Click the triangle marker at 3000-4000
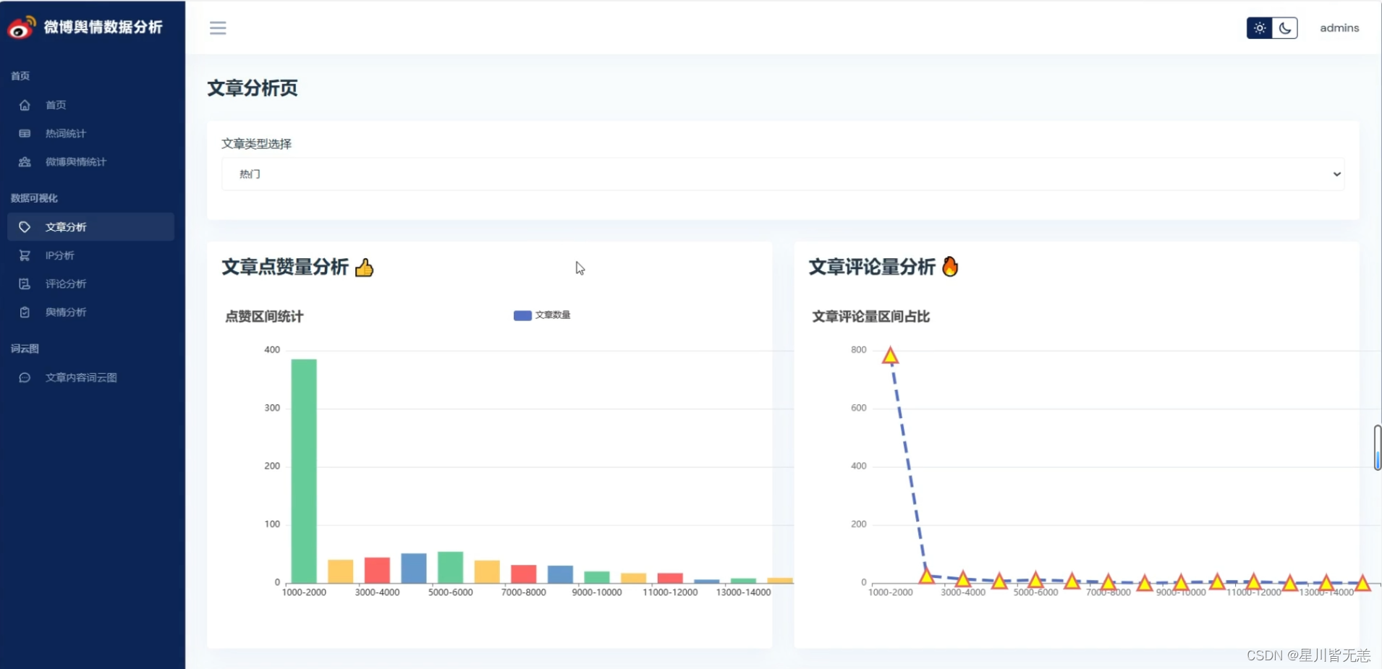1382x669 pixels. [963, 579]
